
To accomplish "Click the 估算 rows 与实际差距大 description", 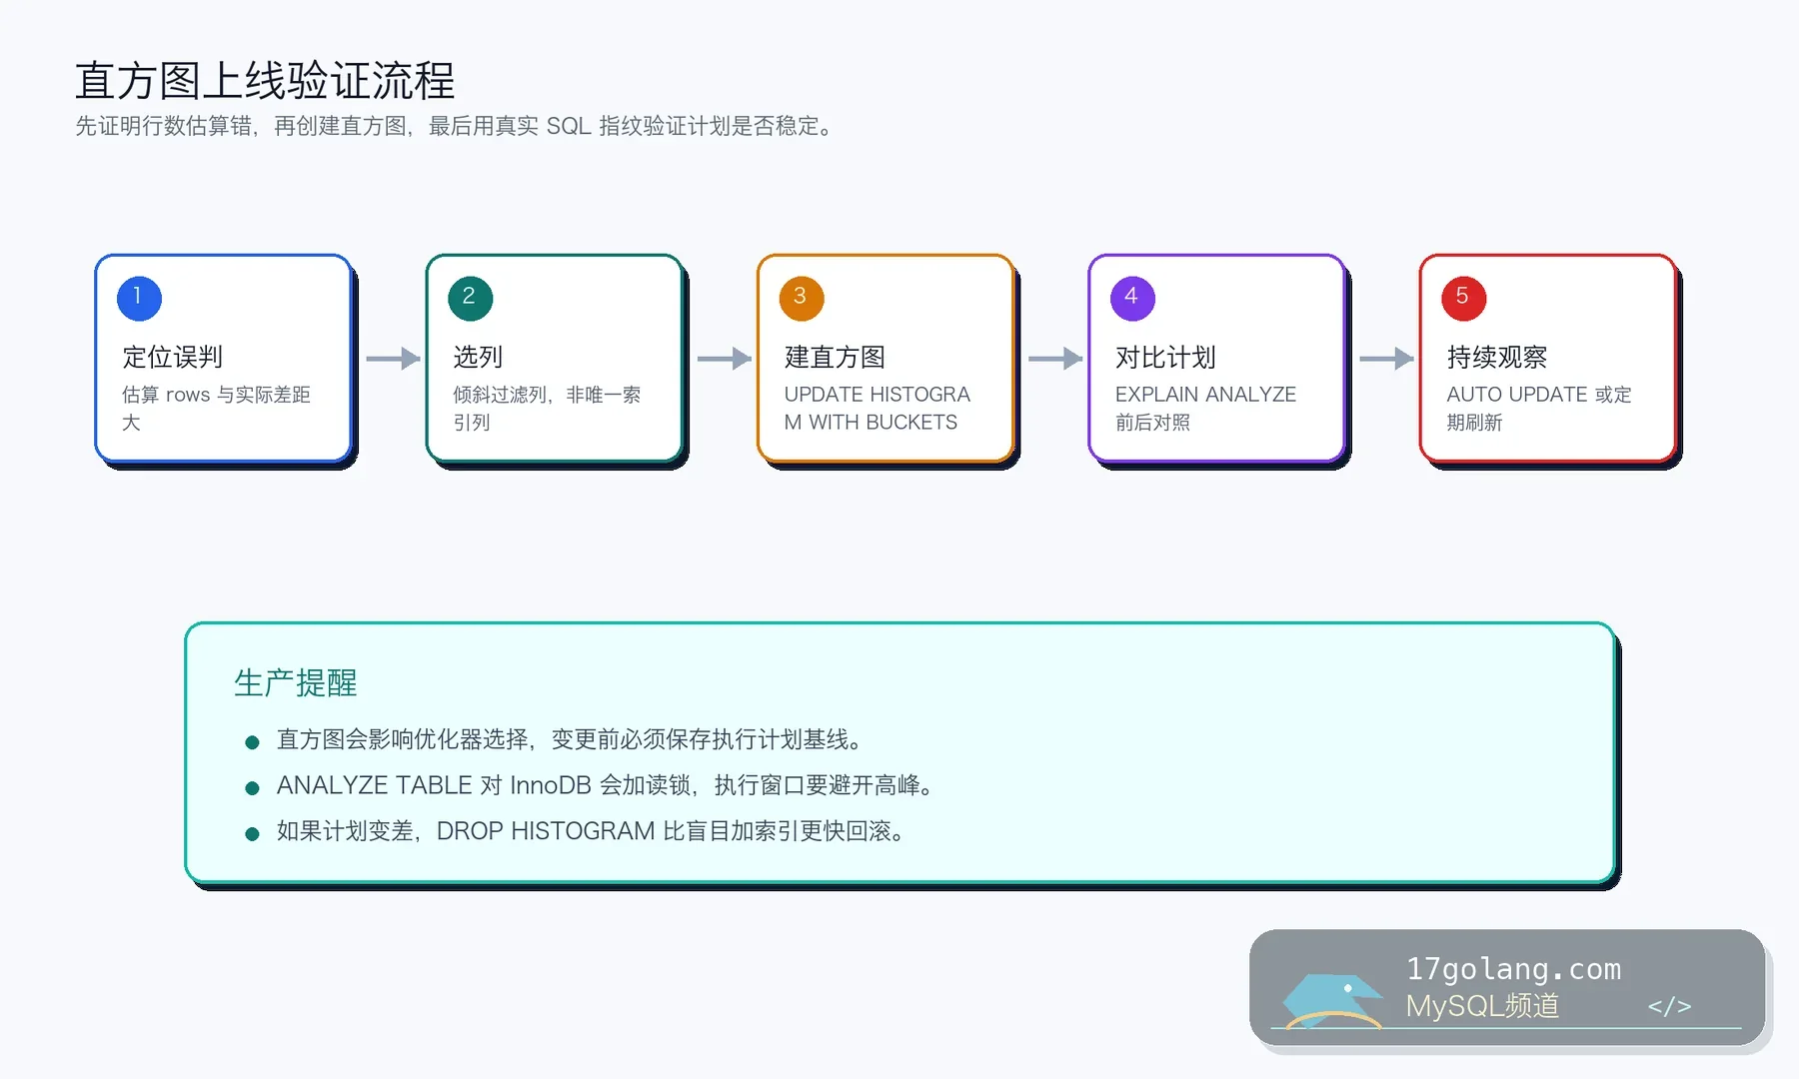I will [x=216, y=408].
